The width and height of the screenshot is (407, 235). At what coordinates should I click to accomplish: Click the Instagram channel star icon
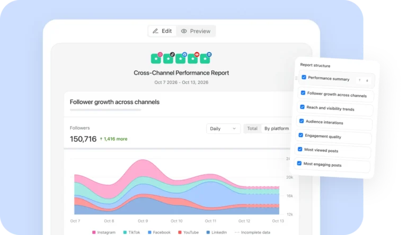click(x=156, y=59)
